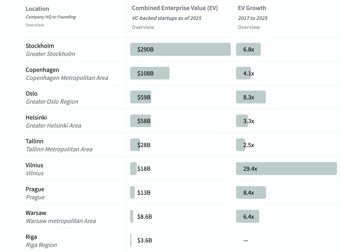Open Overview under Combined Enterprise Value
Screen dimensions: 341x252
[x=143, y=27]
